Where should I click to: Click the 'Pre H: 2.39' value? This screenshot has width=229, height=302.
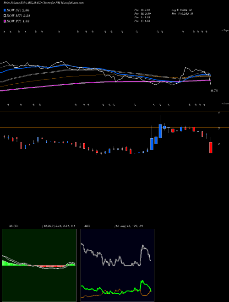(142, 14)
